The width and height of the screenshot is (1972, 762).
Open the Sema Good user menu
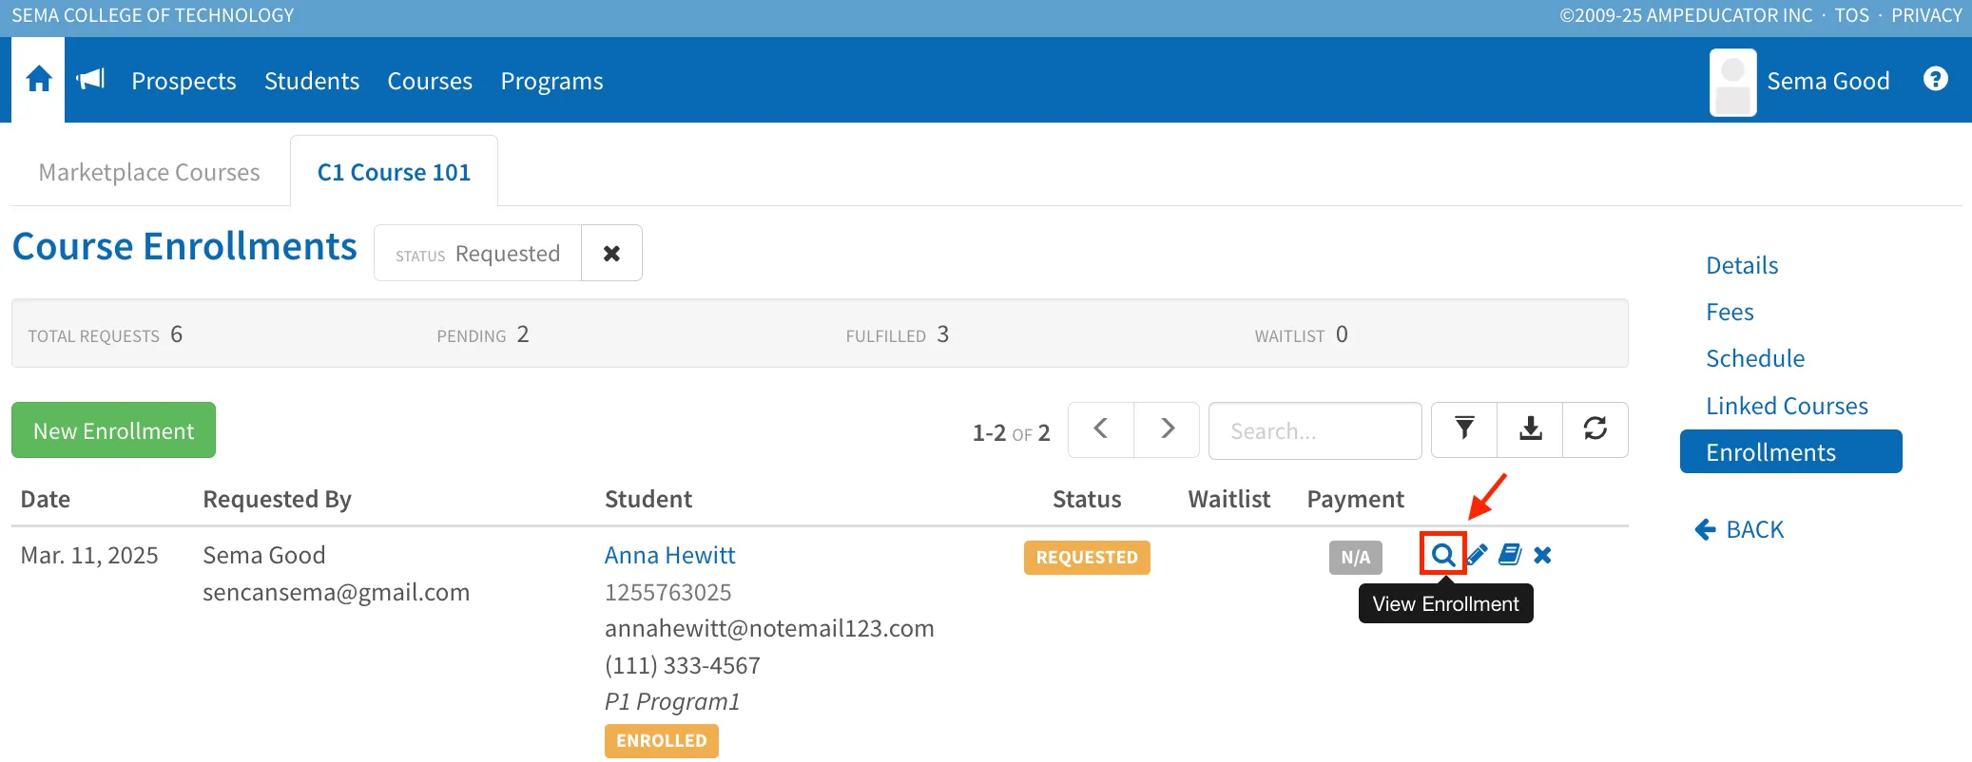pos(1827,81)
